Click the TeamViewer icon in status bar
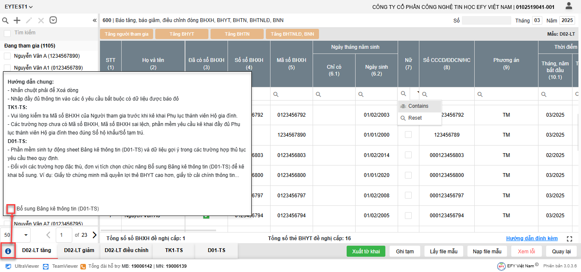Image resolution: width=581 pixels, height=272 pixels. (47, 266)
